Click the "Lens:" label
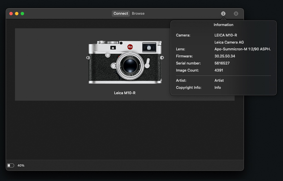 coord(181,49)
